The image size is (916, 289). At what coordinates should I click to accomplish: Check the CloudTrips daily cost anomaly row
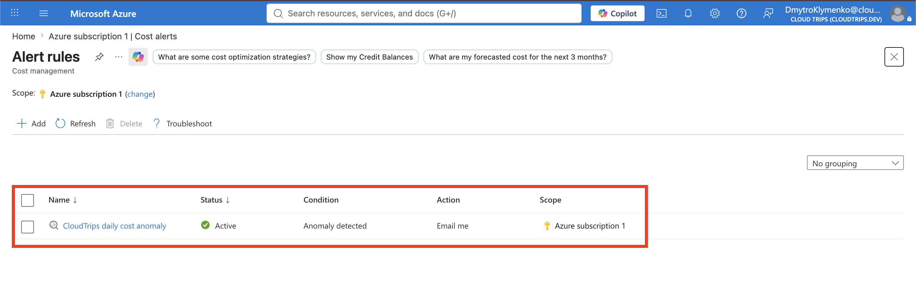click(27, 227)
